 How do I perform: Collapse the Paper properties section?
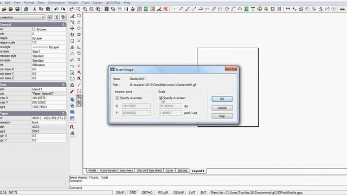click(x=63, y=113)
